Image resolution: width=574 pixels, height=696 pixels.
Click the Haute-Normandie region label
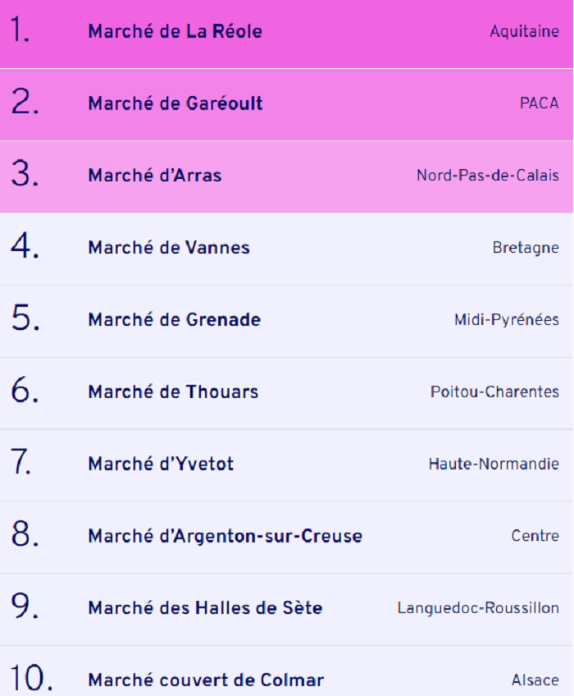click(494, 464)
